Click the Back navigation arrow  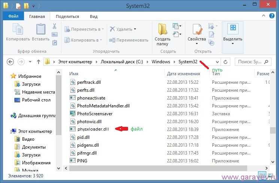coord(10,62)
